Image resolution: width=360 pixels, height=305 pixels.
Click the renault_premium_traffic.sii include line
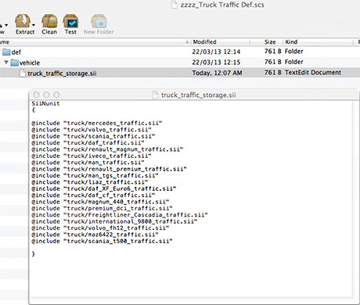click(x=109, y=169)
